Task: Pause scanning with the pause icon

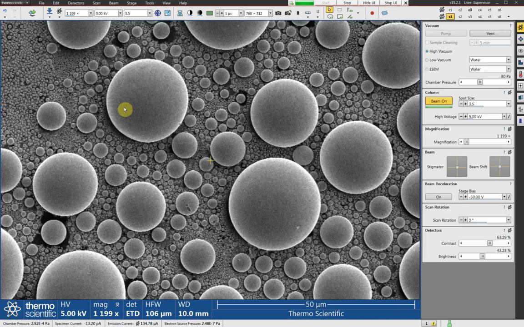Action: point(298,13)
